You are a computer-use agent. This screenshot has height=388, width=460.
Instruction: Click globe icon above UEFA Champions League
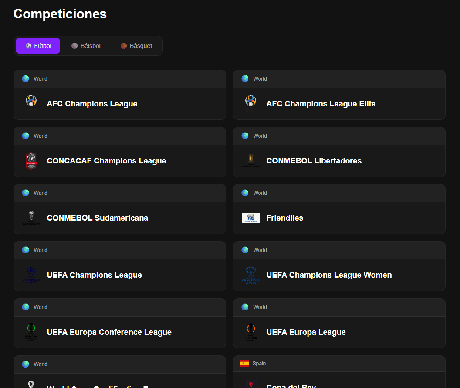(26, 250)
